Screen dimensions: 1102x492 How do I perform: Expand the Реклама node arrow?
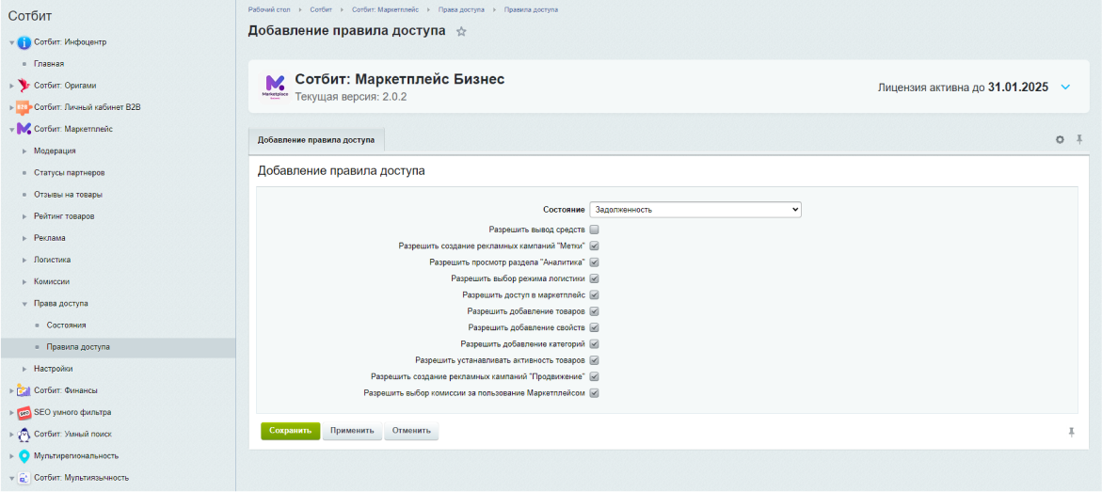coord(24,238)
